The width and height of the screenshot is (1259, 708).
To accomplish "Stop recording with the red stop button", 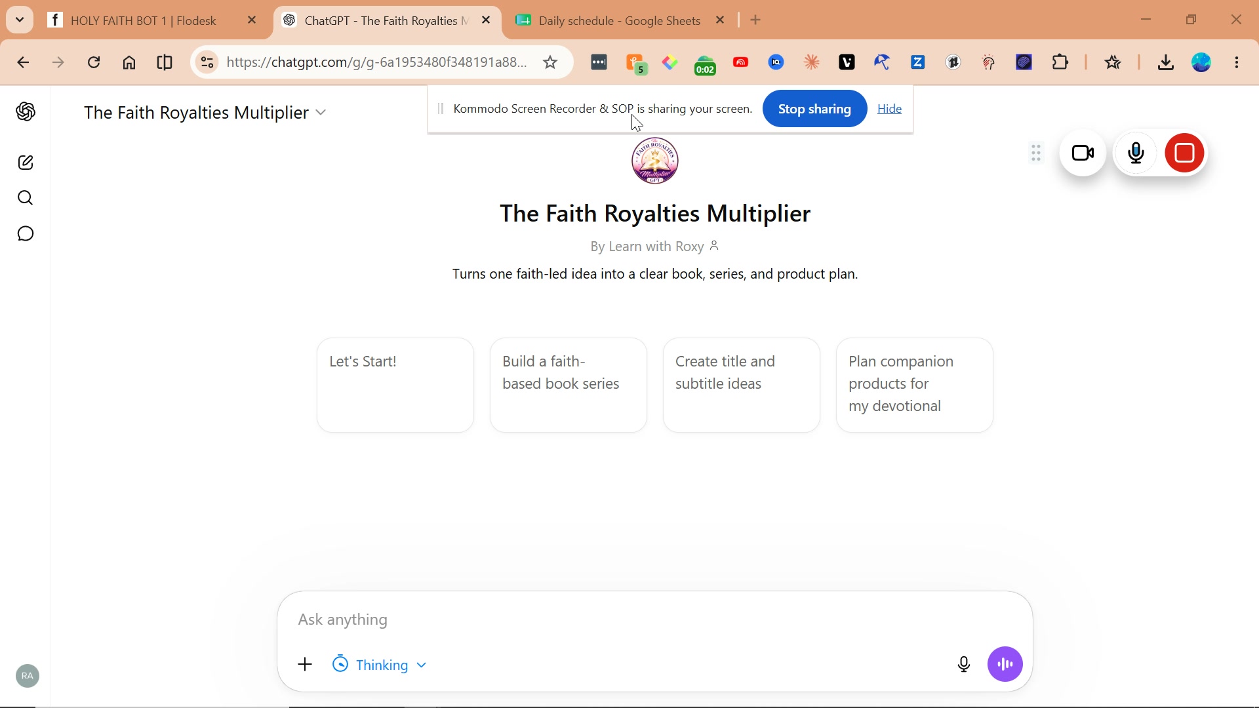I will pyautogui.click(x=1186, y=153).
